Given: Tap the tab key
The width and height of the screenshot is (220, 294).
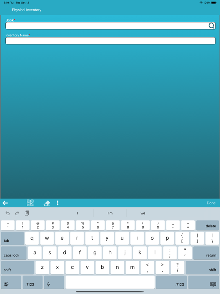Looking at the screenshot, I should 12,238.
